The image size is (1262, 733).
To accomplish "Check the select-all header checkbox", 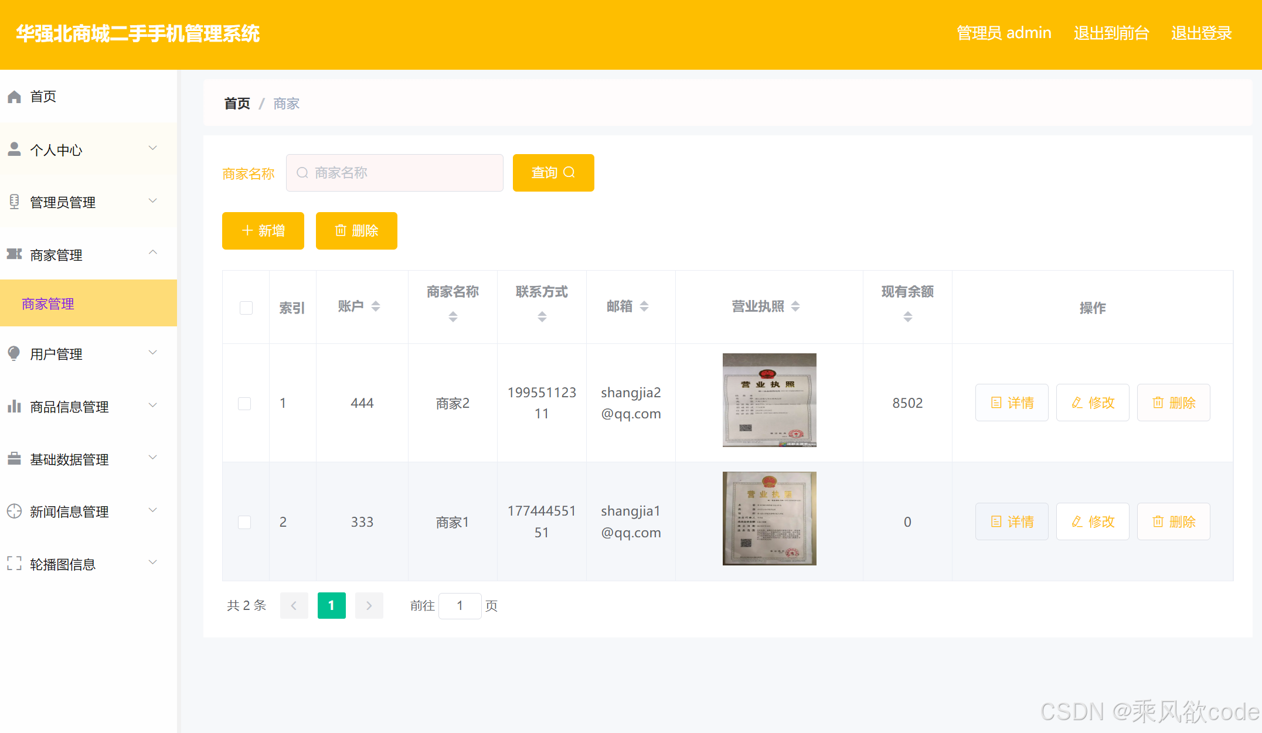I will 246,308.
